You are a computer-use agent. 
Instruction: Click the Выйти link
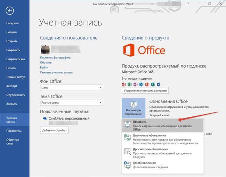coord(44,67)
